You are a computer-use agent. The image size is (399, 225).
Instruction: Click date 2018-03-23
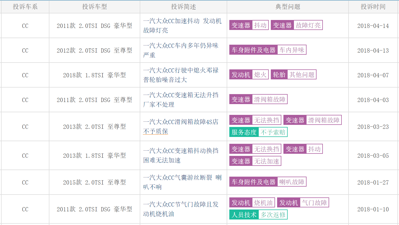point(373,127)
